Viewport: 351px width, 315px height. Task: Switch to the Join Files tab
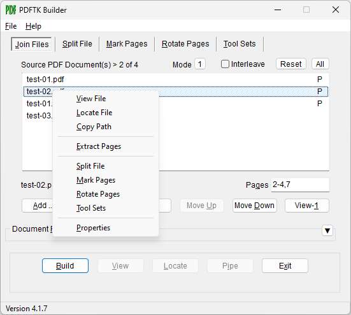point(32,44)
